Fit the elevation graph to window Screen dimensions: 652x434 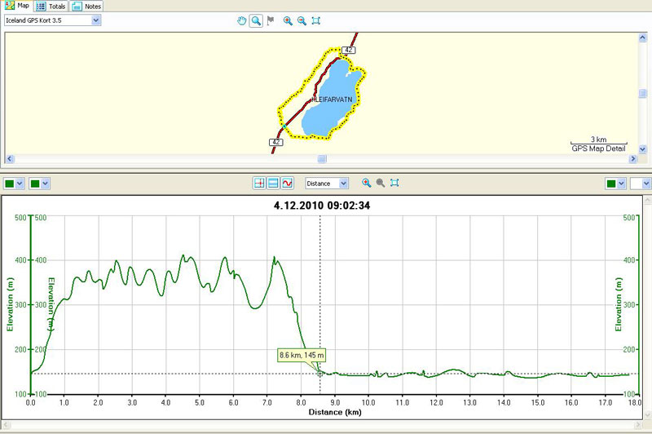coord(394,184)
